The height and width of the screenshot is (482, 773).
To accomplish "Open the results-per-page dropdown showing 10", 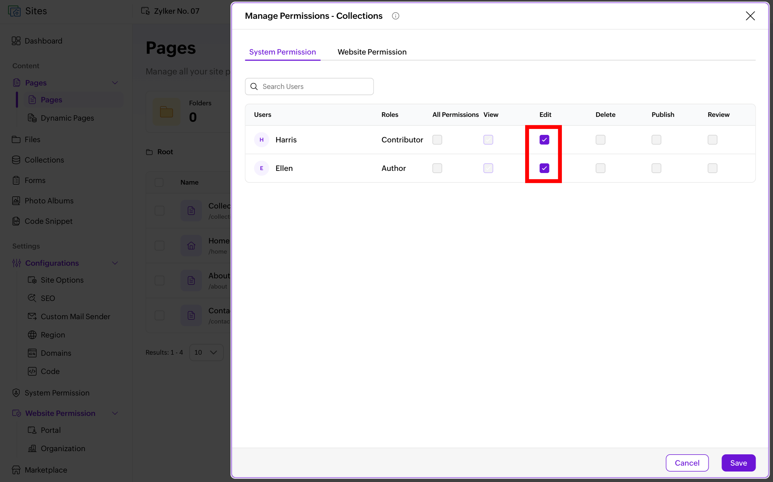I will [206, 352].
